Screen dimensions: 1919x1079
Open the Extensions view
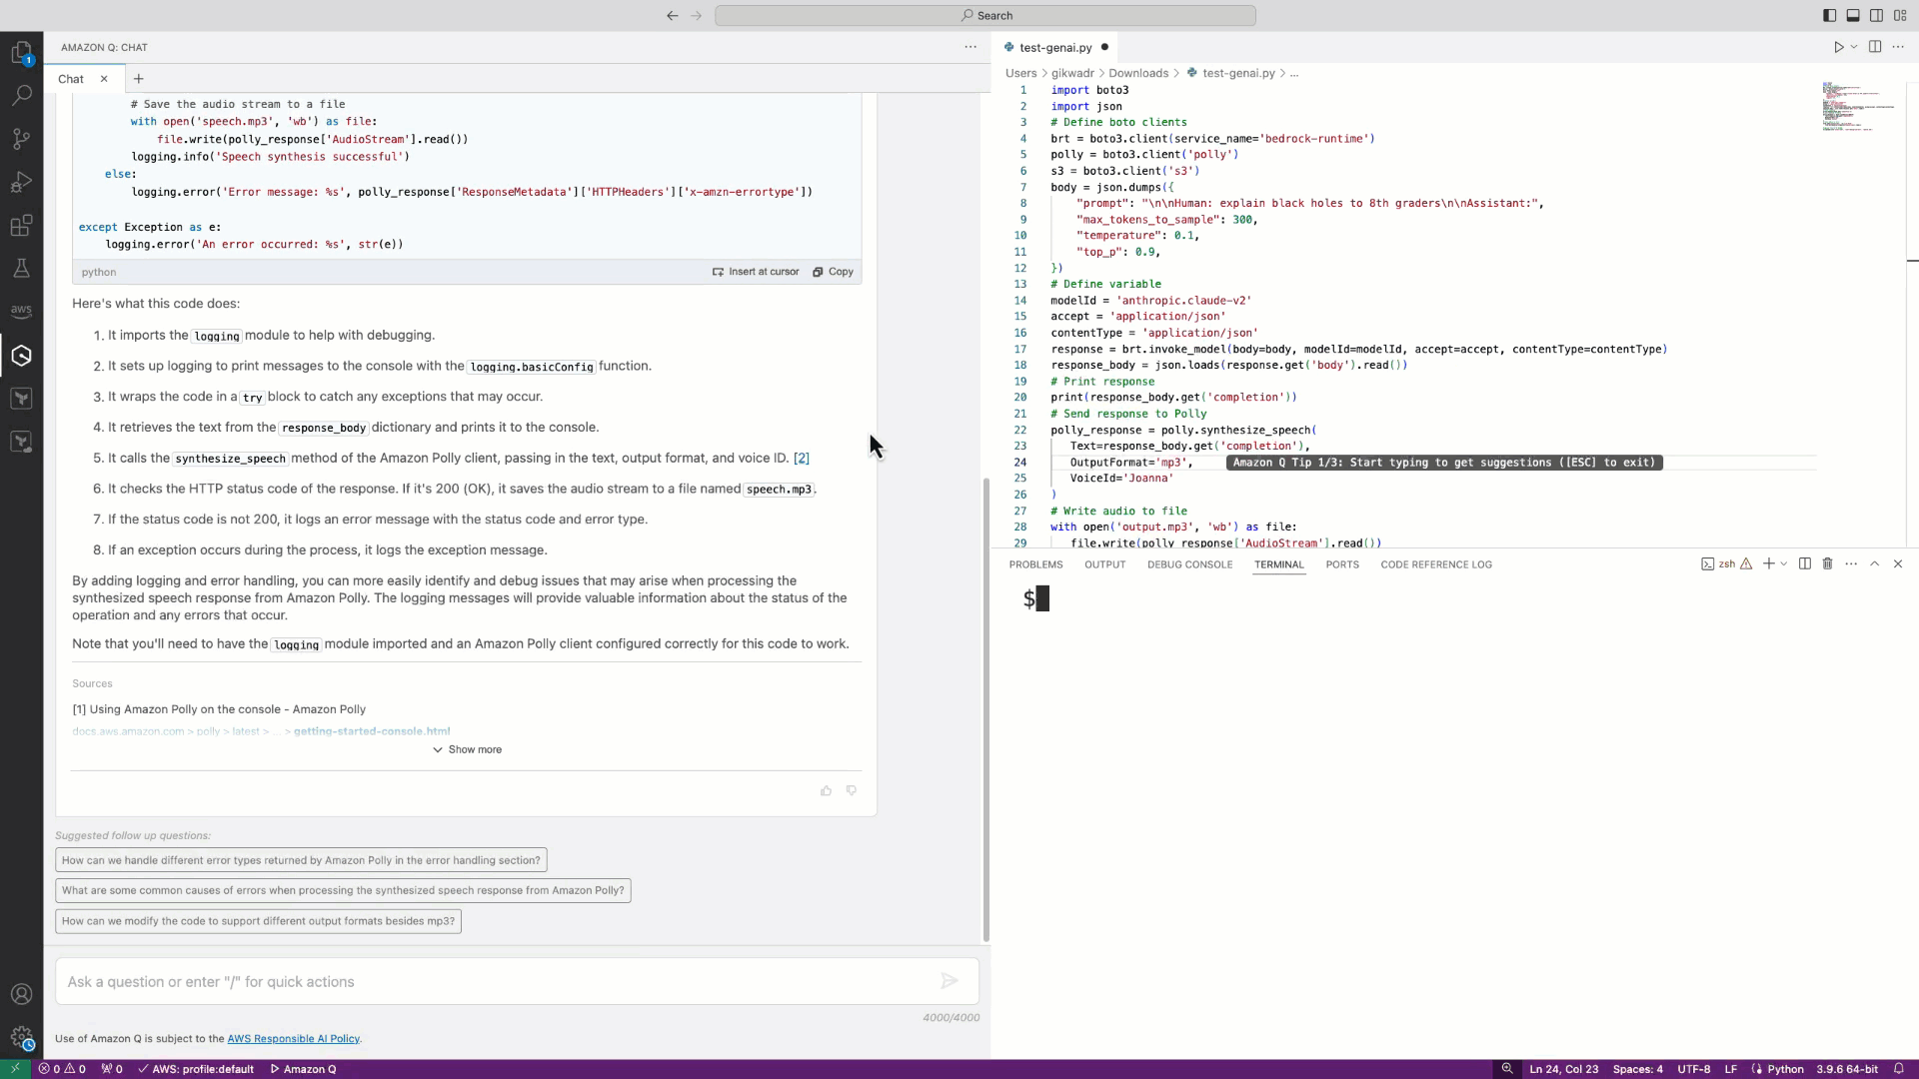pyautogui.click(x=22, y=226)
